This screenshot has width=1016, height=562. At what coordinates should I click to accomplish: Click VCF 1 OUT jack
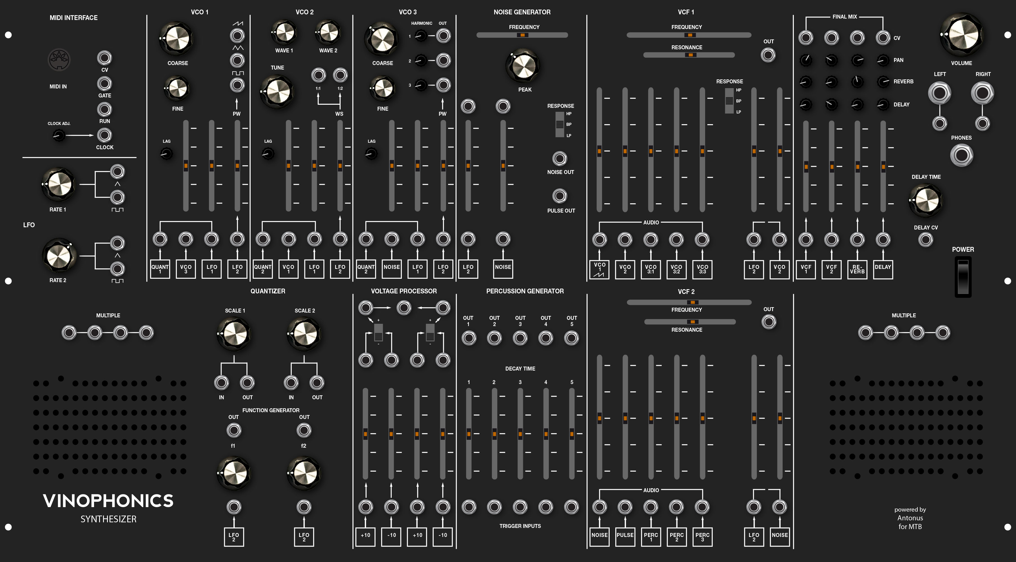[768, 55]
